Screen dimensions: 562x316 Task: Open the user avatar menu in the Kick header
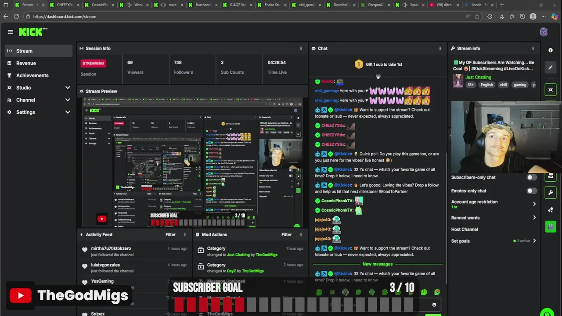click(x=544, y=32)
